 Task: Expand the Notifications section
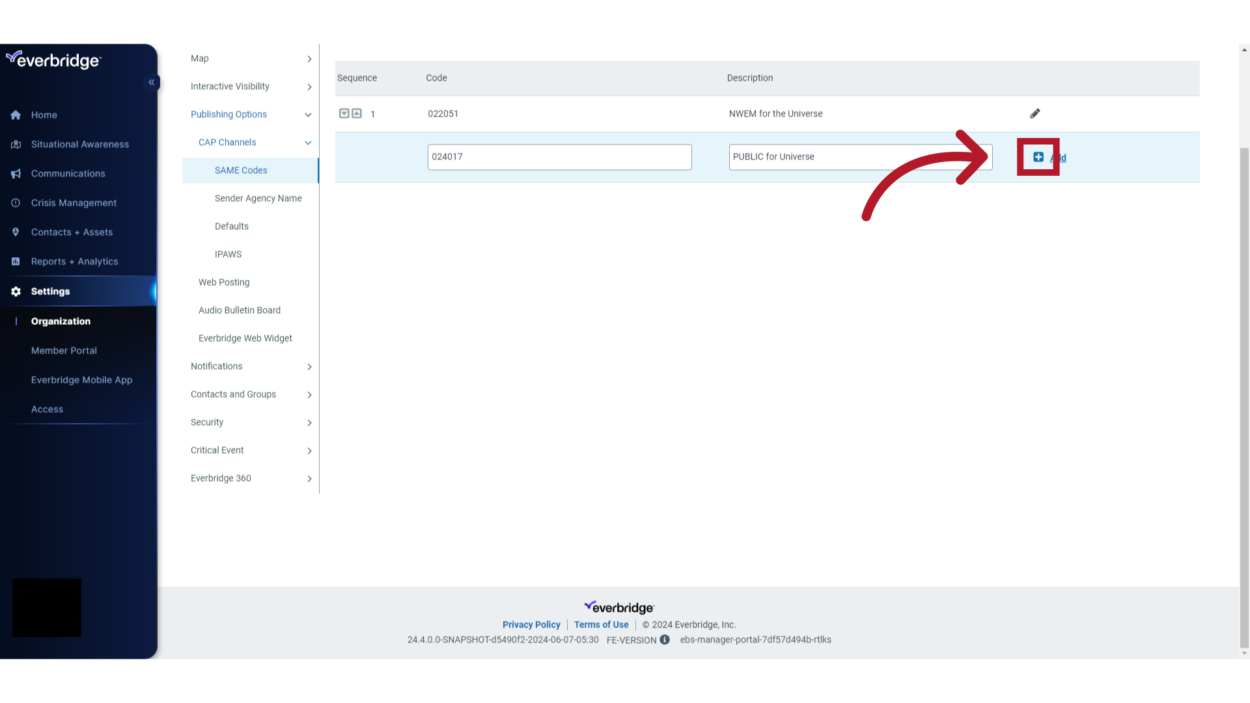pos(309,366)
